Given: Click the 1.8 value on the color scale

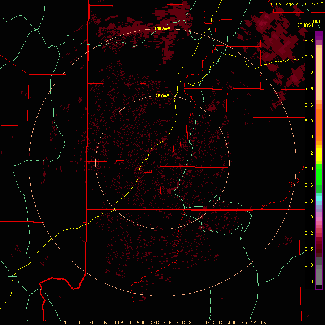Looking at the screenshot, I should pos(309,201).
